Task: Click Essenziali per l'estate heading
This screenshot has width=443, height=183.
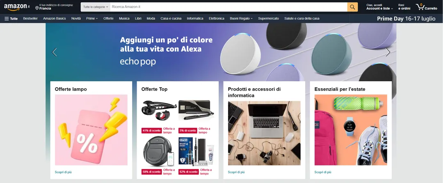Action: tap(340, 89)
